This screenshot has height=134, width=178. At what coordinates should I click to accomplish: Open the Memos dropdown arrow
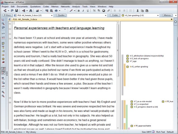[176, 15]
